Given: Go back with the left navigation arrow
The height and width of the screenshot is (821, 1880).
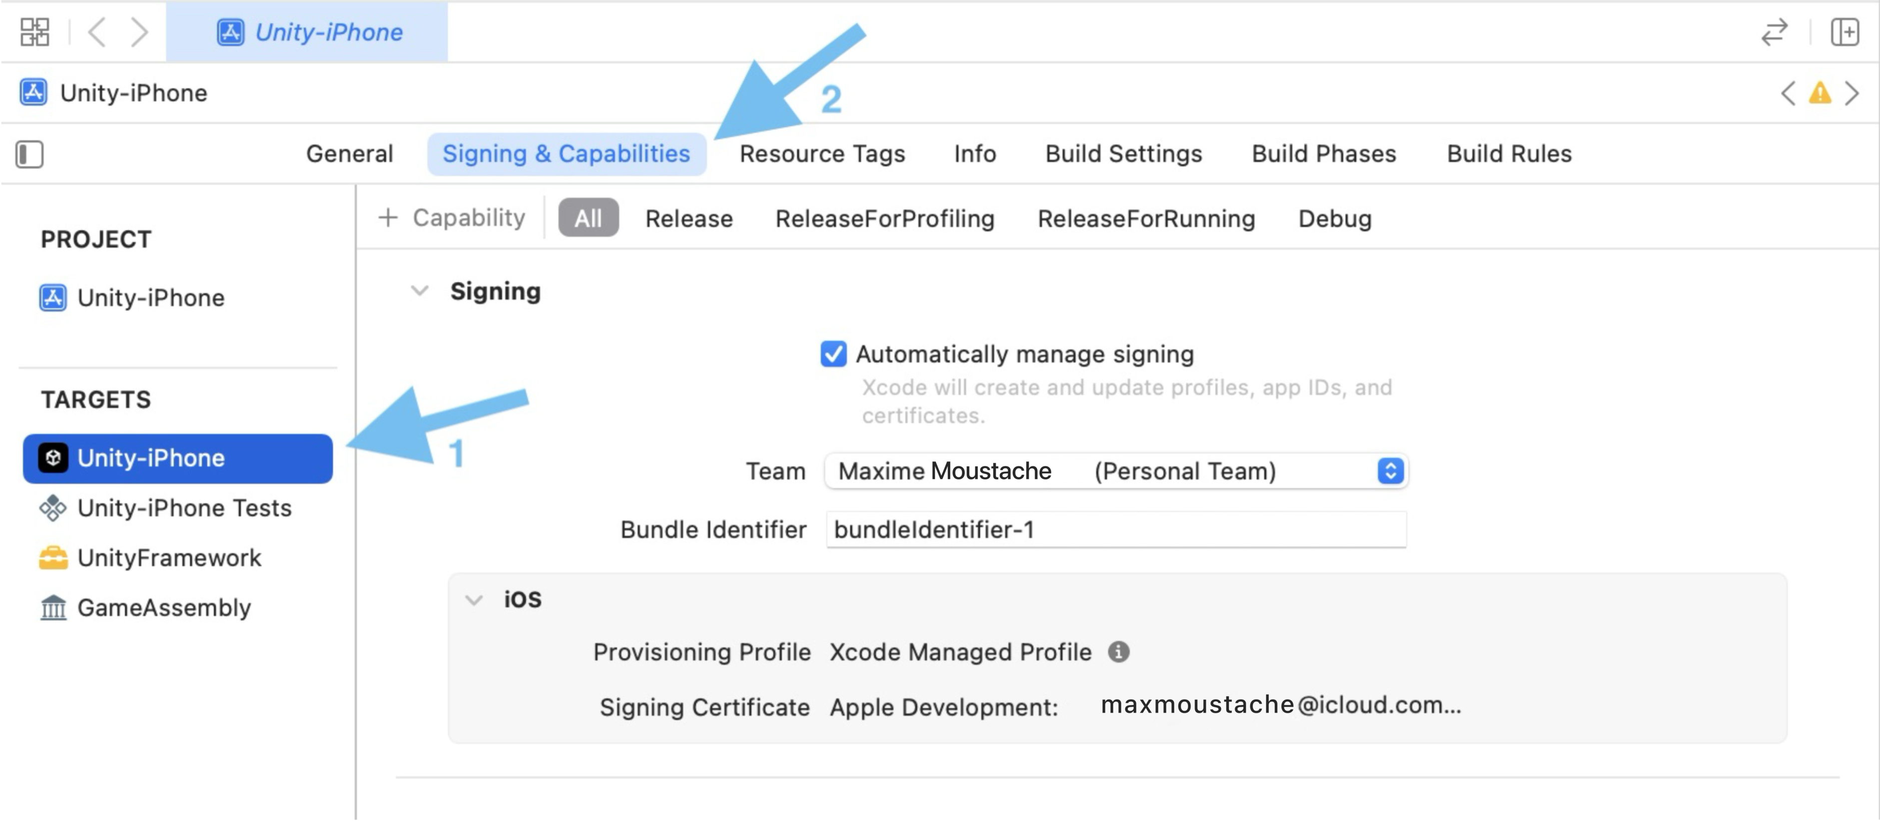Looking at the screenshot, I should point(97,32).
